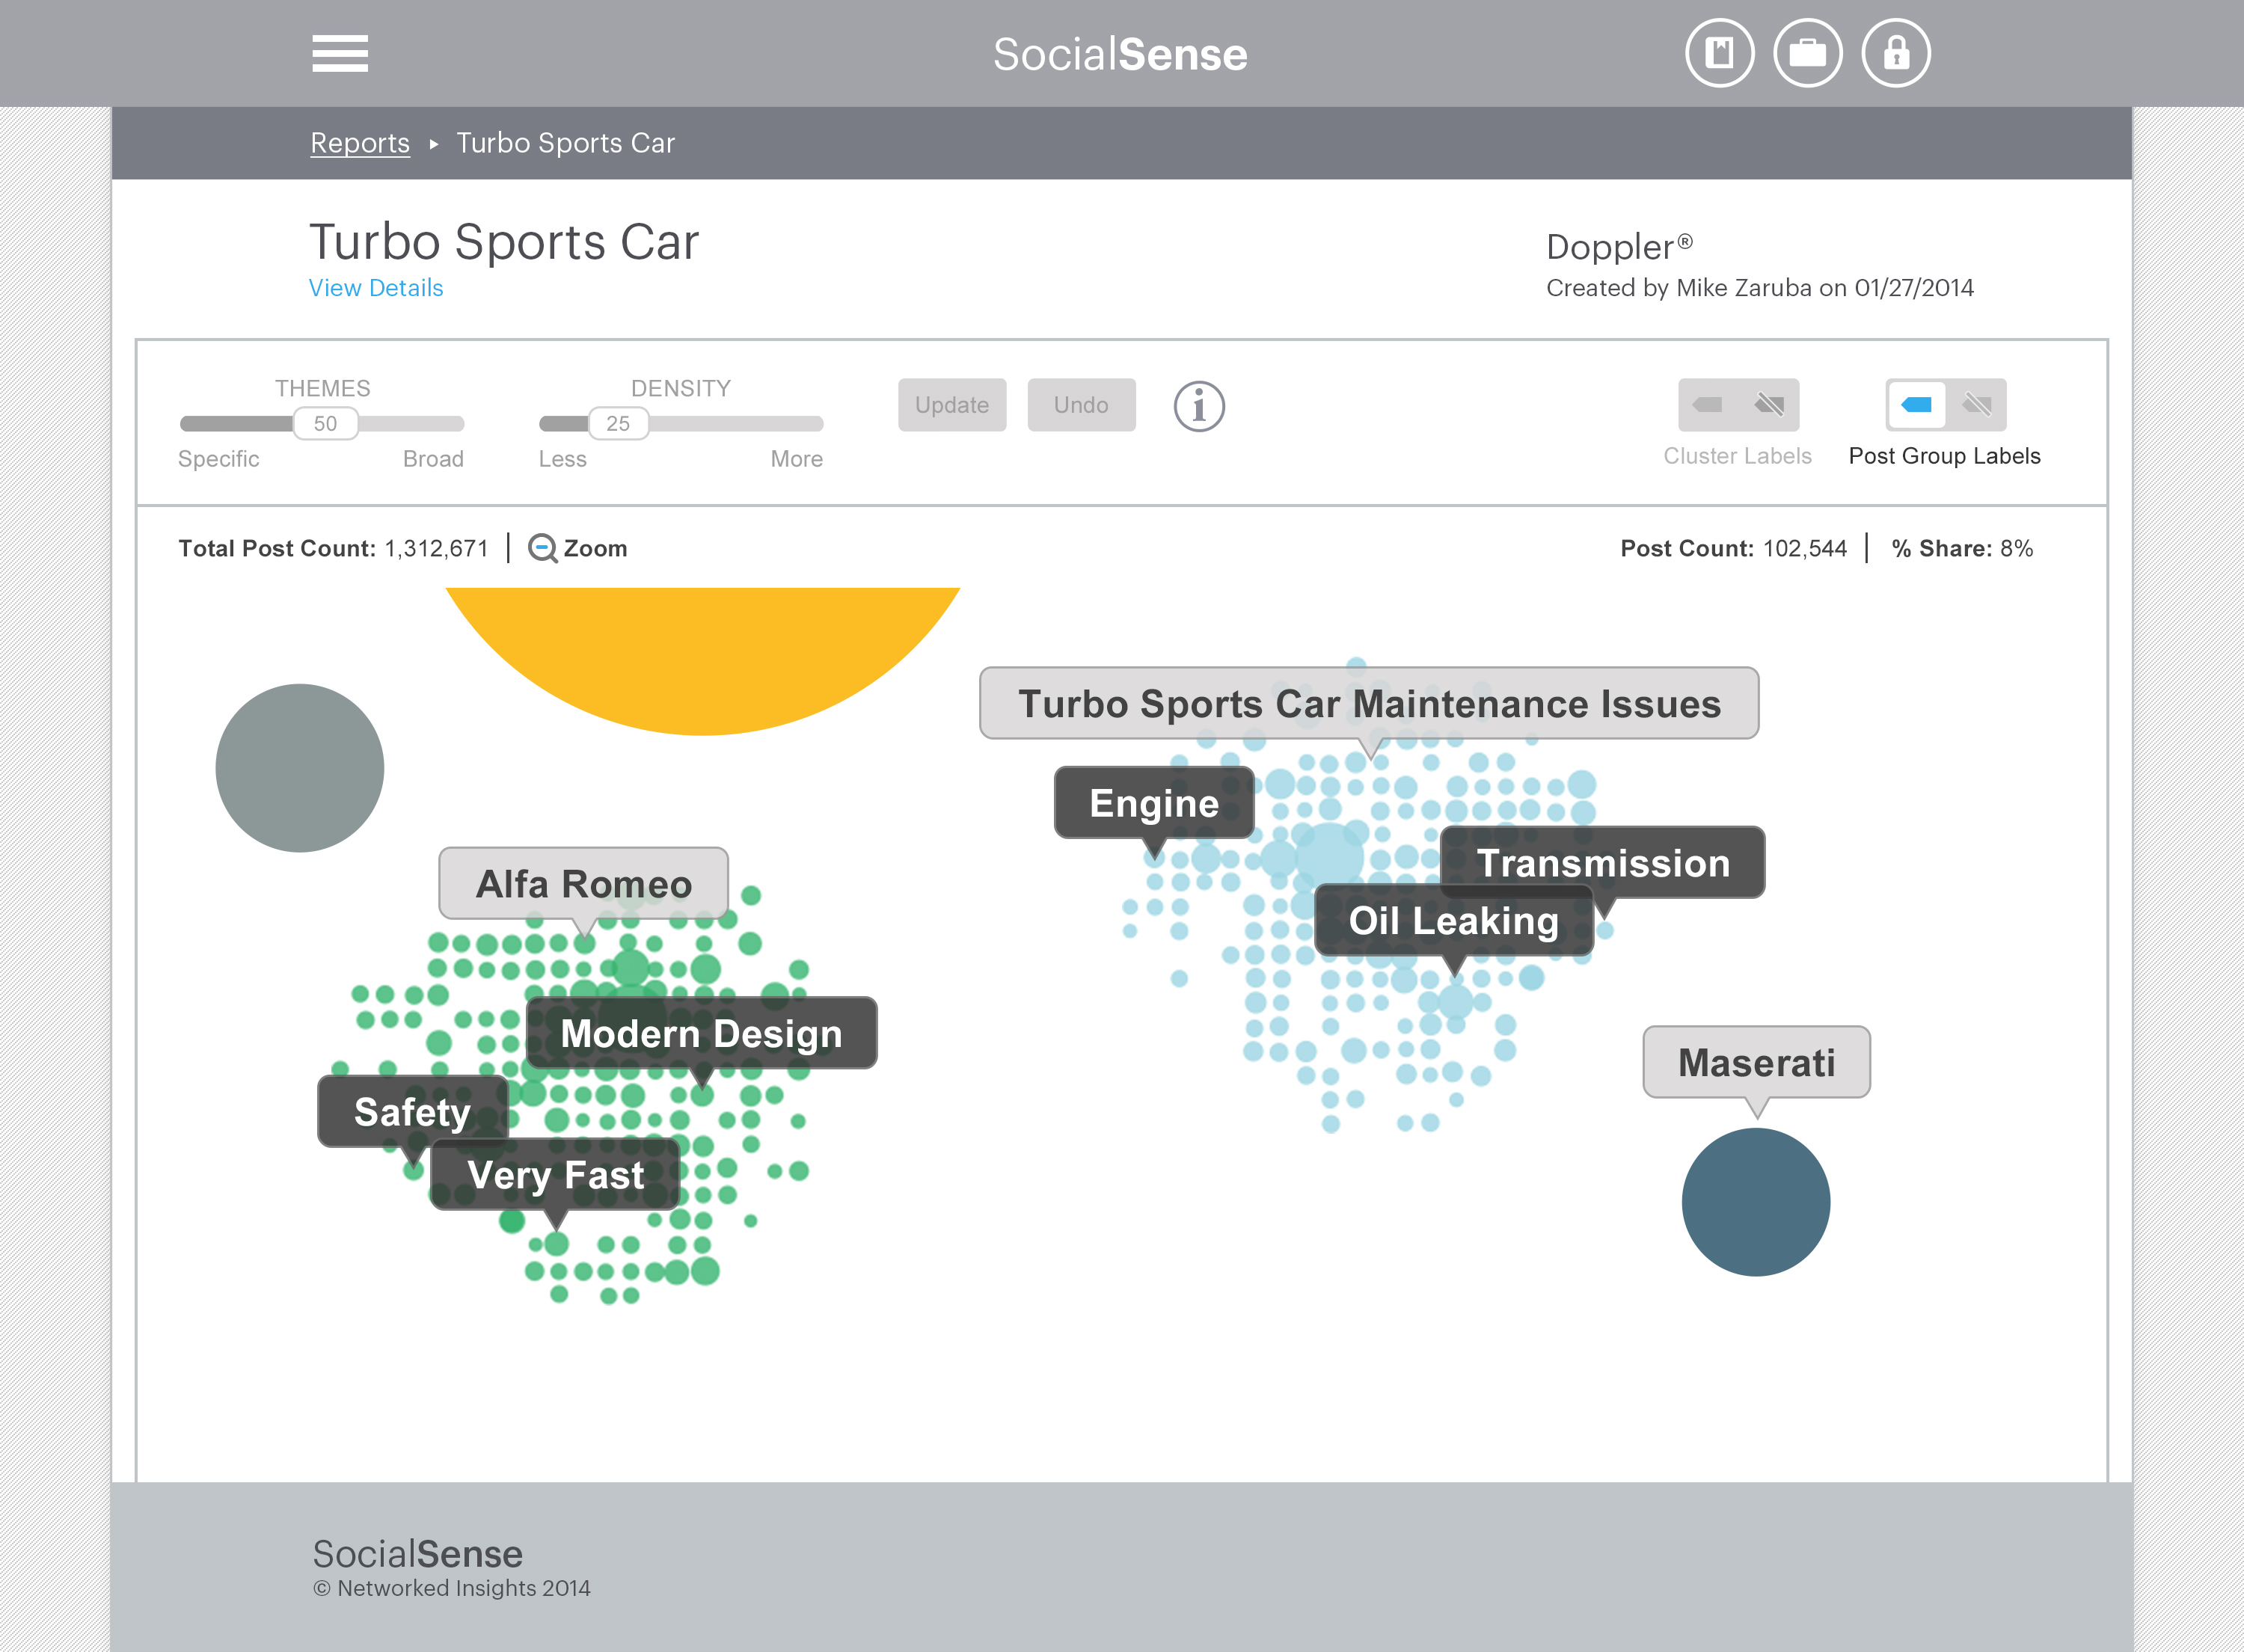Click the Post Count value 102,544
Viewport: 2244px width, 1652px height.
point(1804,548)
